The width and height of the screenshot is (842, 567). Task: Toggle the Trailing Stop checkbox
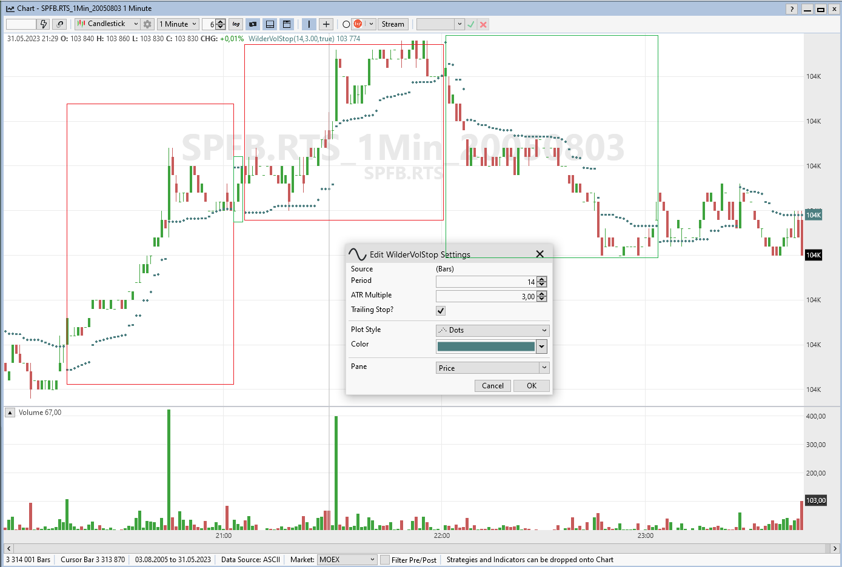[x=441, y=311]
